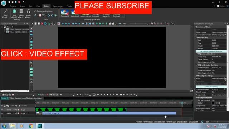Click the Add object button
The width and height of the screenshot is (229, 129).
point(14,14)
